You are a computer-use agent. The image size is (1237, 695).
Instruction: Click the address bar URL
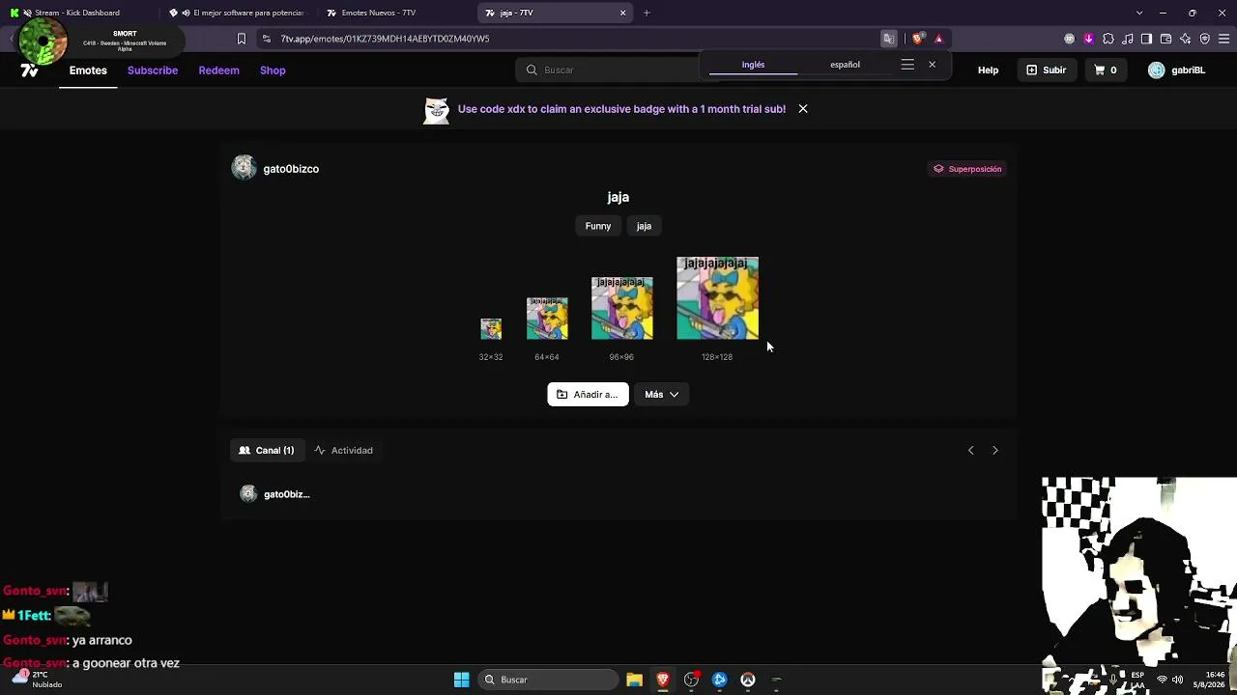tap(385, 39)
